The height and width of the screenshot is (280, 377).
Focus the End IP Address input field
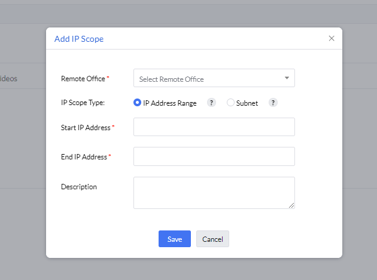tap(214, 156)
